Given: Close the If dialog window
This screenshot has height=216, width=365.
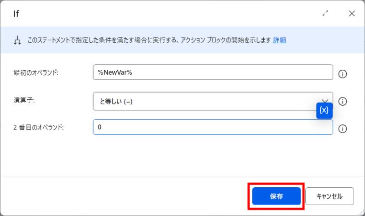Looking at the screenshot, I should pos(352,14).
